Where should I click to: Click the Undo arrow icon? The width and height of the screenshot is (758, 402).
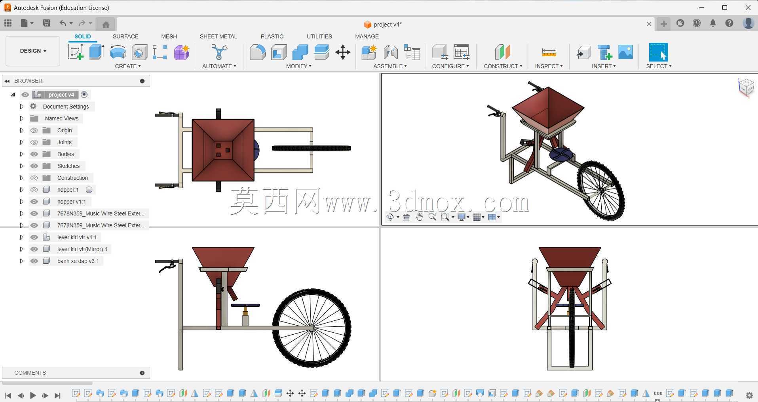(63, 23)
